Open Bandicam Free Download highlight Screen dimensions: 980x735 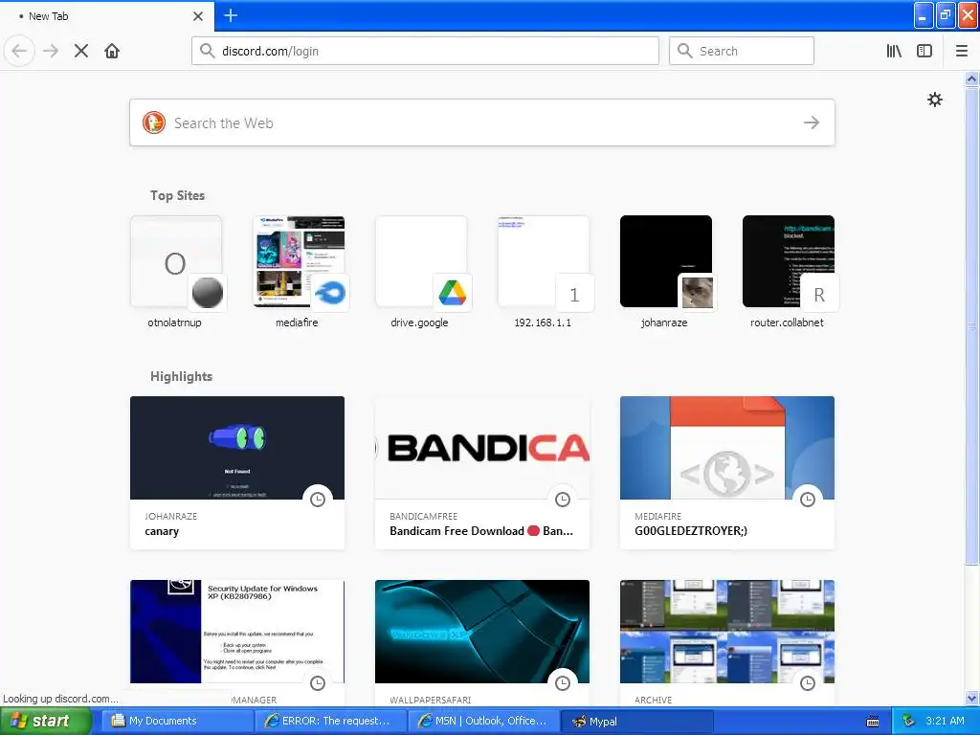click(482, 473)
